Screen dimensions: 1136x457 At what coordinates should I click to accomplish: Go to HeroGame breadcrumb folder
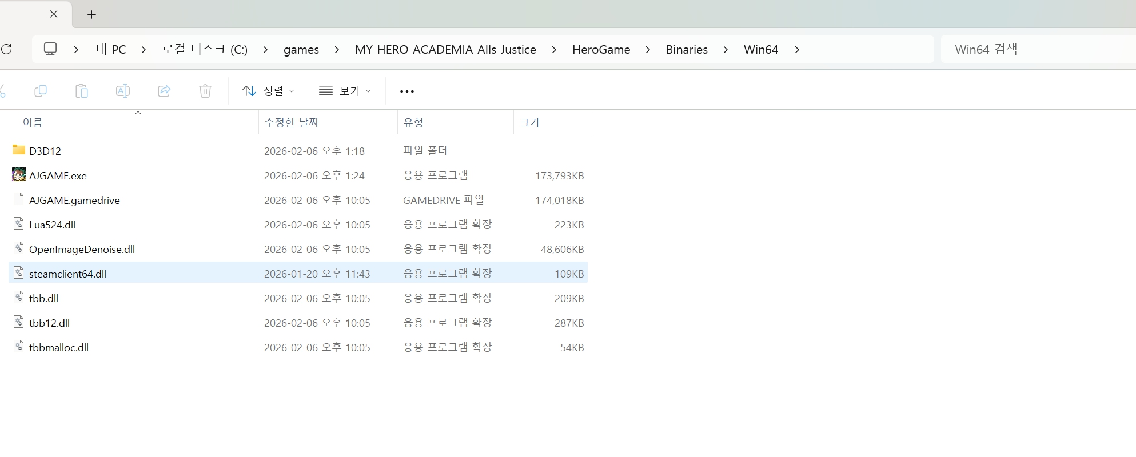click(x=601, y=50)
